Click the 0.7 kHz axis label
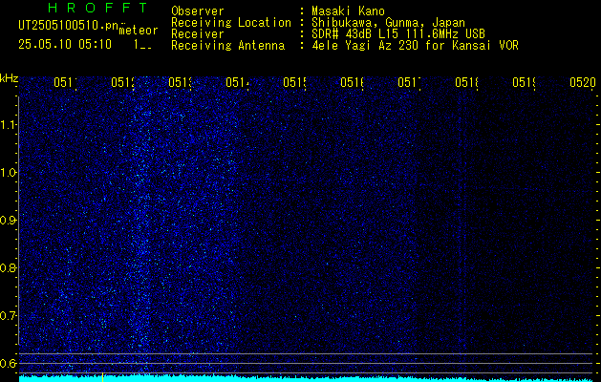Image resolution: width=601 pixels, height=382 pixels. pos(8,315)
